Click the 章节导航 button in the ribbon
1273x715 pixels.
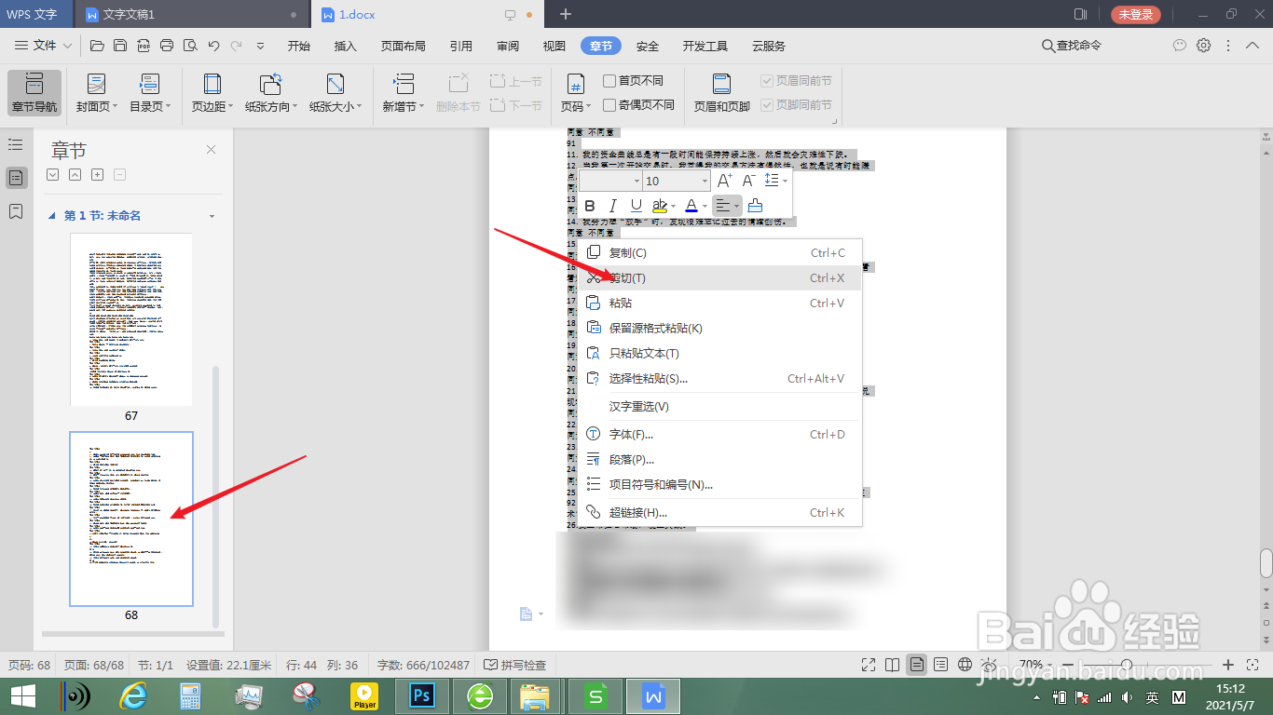(34, 92)
